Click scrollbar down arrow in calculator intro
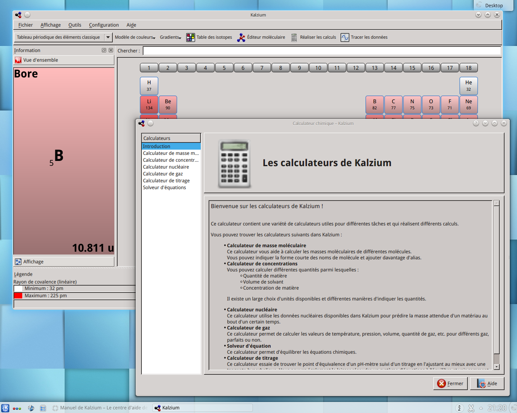Viewport: 517px width, 413px height. (496, 367)
